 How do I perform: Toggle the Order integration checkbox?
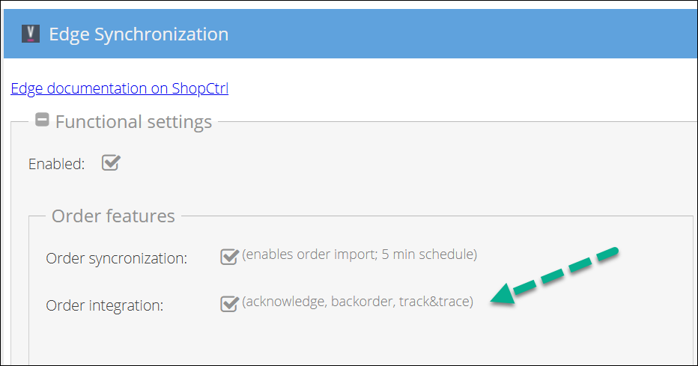click(229, 304)
